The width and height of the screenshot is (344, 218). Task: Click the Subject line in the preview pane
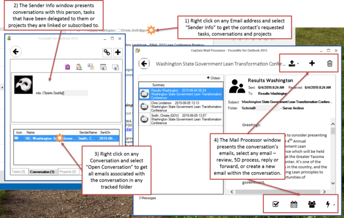(286, 102)
